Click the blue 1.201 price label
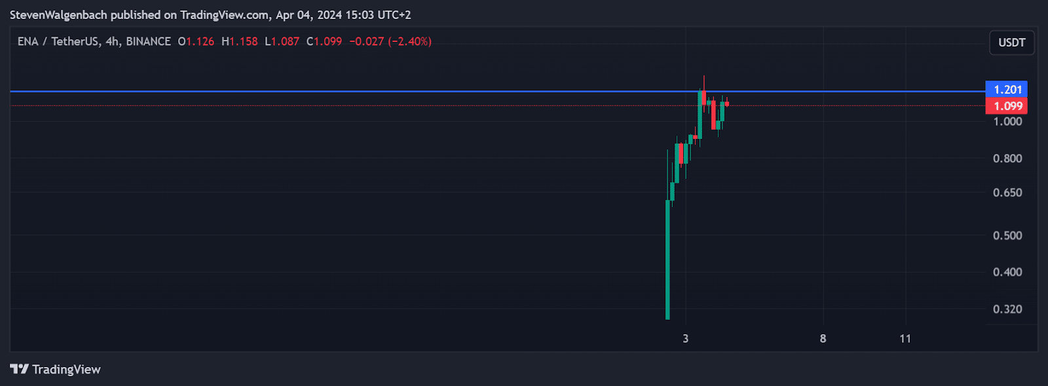This screenshot has height=386, width=1048. click(1007, 90)
